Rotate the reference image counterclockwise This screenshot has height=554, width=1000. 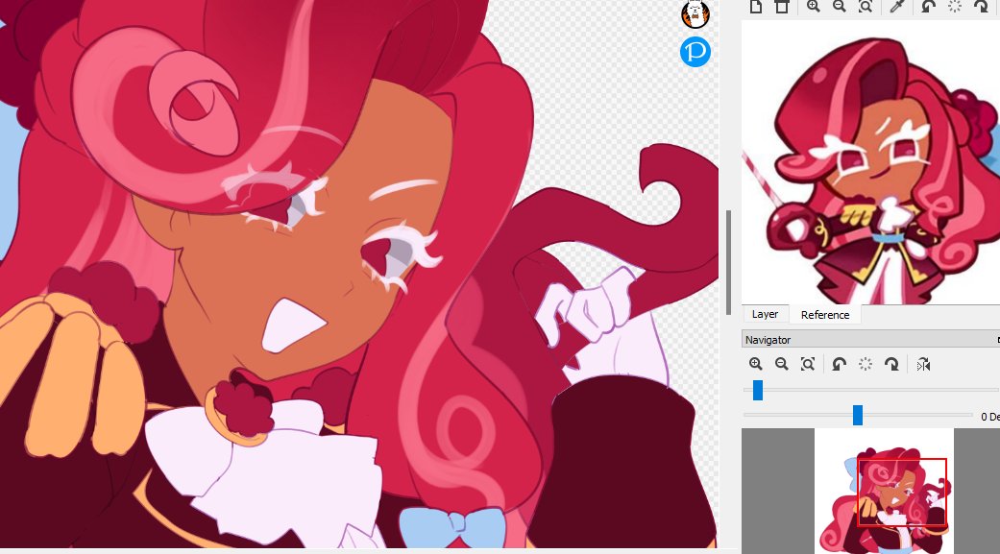(x=929, y=7)
